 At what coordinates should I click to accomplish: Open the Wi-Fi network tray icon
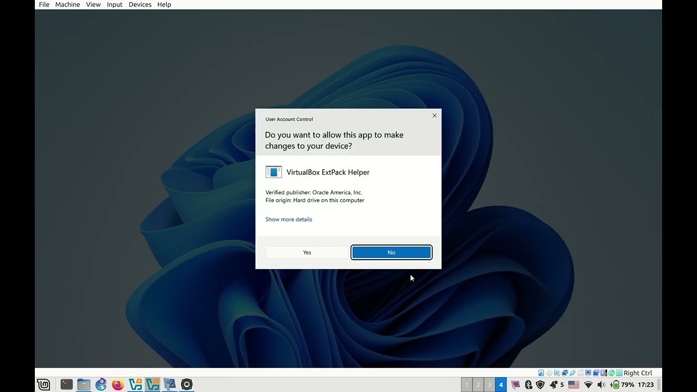coord(588,384)
